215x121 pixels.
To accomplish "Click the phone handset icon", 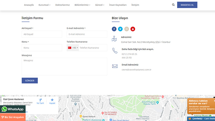I will tap(115, 51).
